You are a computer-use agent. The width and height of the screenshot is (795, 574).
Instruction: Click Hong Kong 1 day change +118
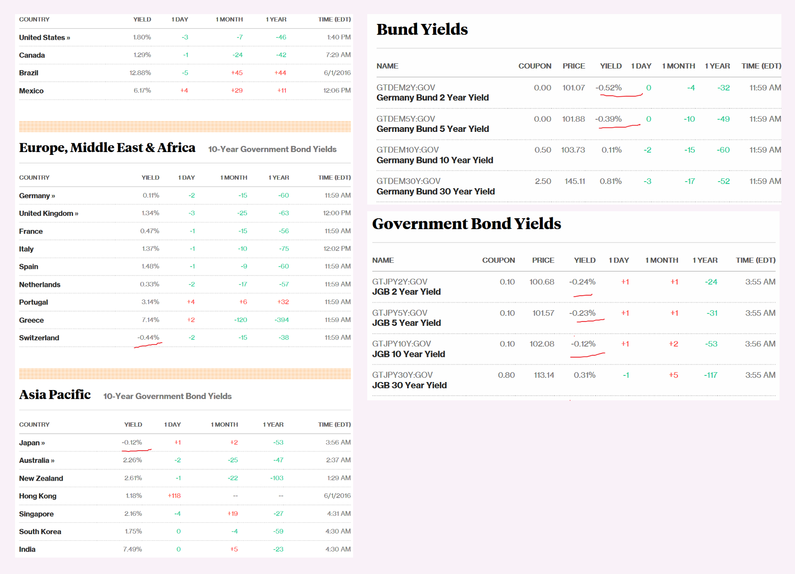(x=174, y=496)
